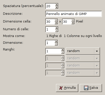Decrease the Spaziatura percentuale value
This screenshot has height=95, width=105.
tap(57, 7)
